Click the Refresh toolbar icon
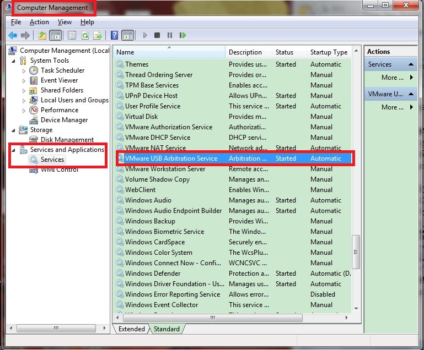Image resolution: width=424 pixels, height=350 pixels. 85,35
